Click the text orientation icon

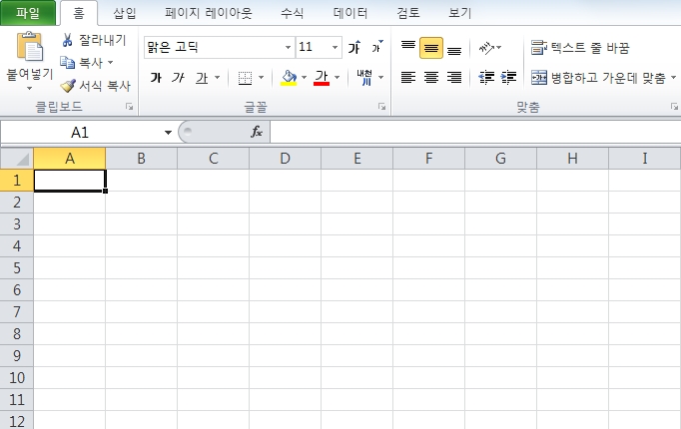[486, 47]
